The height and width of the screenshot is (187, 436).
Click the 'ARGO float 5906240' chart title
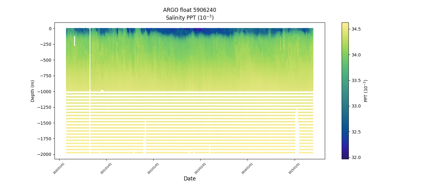(189, 10)
